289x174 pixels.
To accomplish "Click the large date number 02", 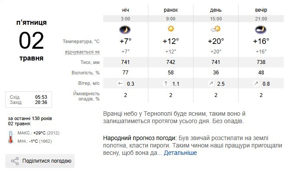I will click(x=31, y=40).
